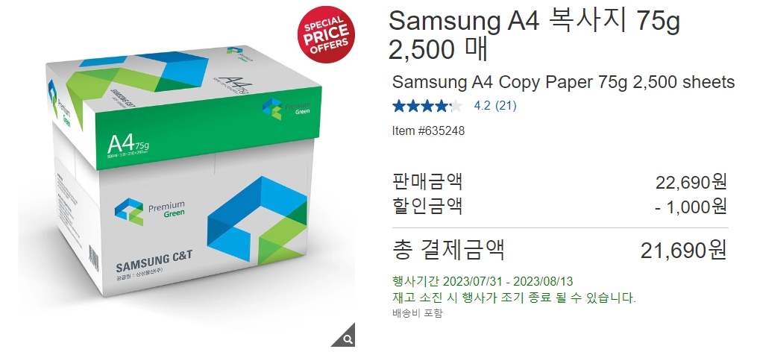Click the Special Price Offers red badge
Image resolution: width=757 pixels, height=352 pixels.
point(327,34)
